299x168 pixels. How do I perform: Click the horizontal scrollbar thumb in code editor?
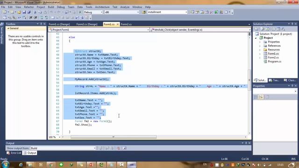click(114, 137)
